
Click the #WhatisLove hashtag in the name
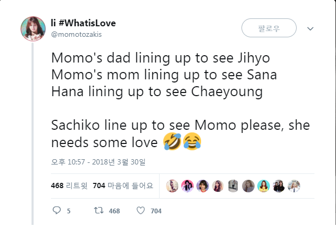[87, 23]
